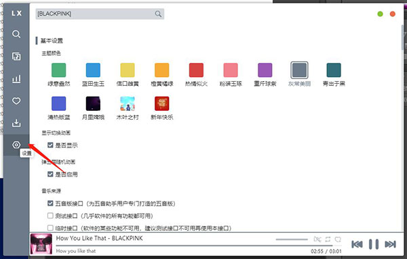Uncheck 是否启用 for random popup animation
This screenshot has width=407, height=259.
click(x=50, y=174)
